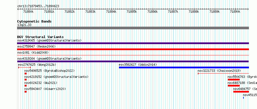257x109 pixels.
Task: Click the 71889k ruler tick label
Action: point(215,12)
